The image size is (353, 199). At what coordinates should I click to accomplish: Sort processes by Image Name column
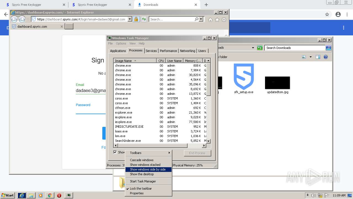135,61
